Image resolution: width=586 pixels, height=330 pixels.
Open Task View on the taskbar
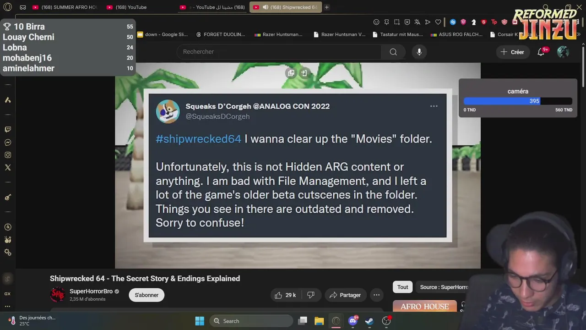coord(303,321)
